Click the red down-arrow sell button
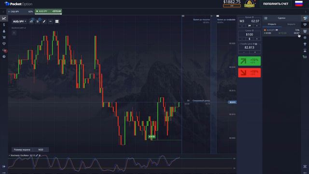309x174 pixels. 249,72
